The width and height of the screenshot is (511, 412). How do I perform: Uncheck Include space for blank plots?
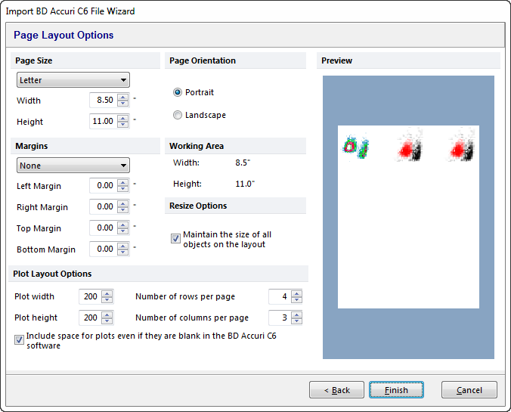pos(19,340)
